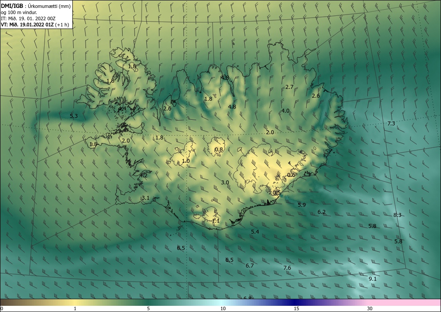This screenshot has height=312, width=441.
Task: Click the 5.4 value south of Iceland
Action: tap(255, 232)
